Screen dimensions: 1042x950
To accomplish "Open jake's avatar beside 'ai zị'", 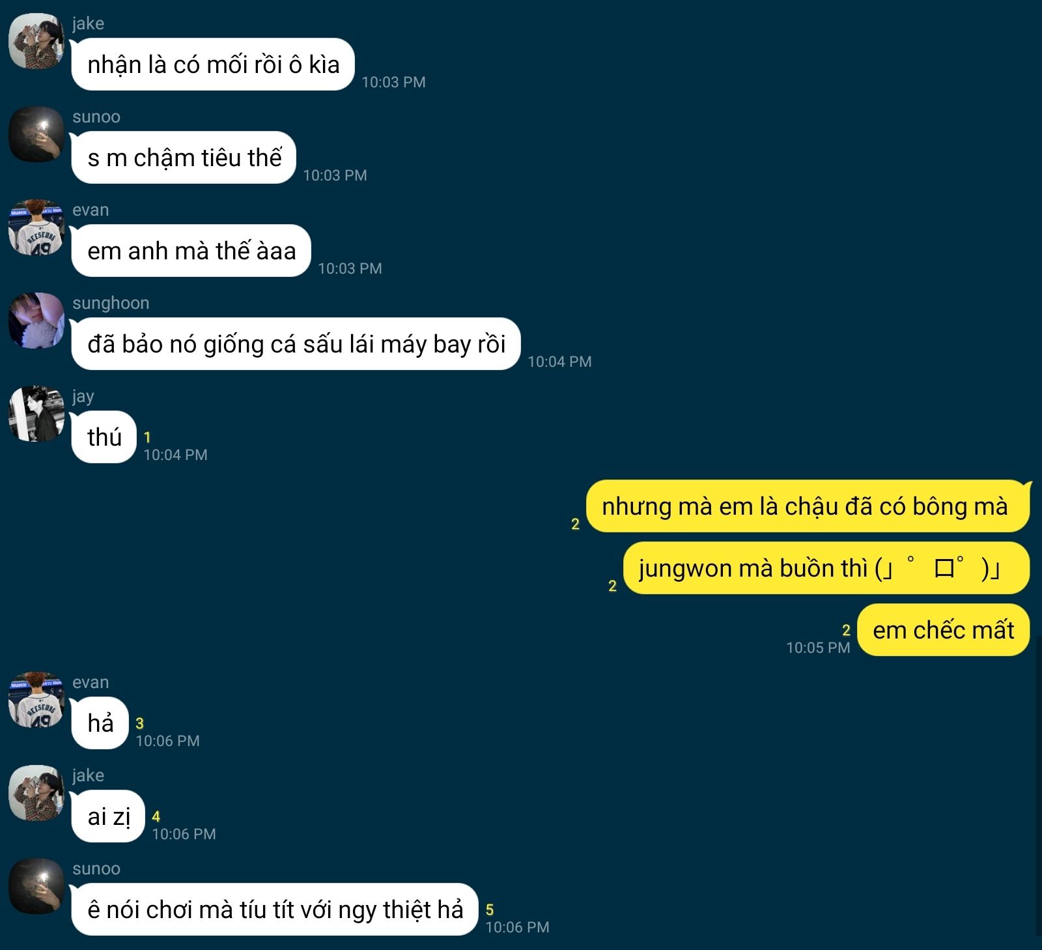I will tap(36, 793).
